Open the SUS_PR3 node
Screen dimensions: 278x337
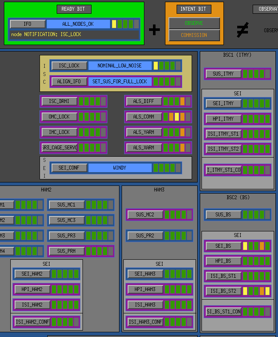click(67, 236)
